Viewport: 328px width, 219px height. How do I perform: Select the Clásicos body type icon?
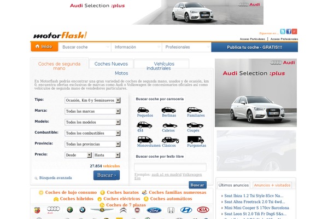[x=170, y=140]
